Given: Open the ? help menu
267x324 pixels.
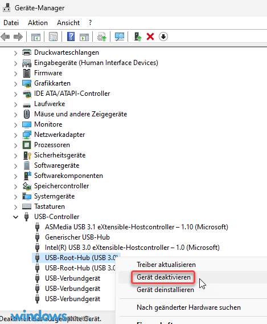Looking at the screenshot, I should pyautogui.click(x=90, y=23).
